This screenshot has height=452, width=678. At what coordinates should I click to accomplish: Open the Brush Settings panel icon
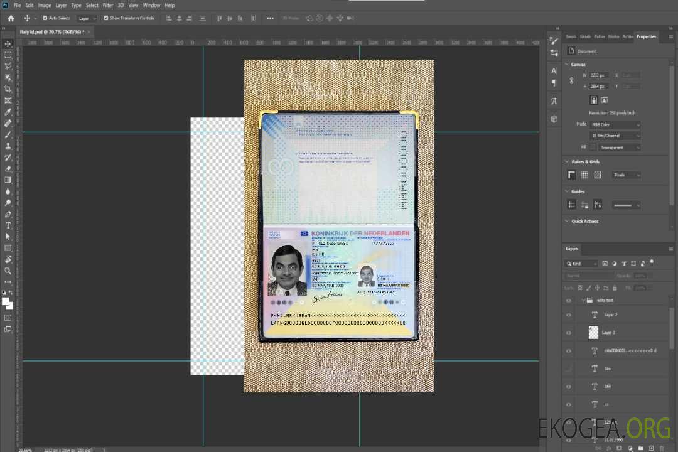[554, 41]
